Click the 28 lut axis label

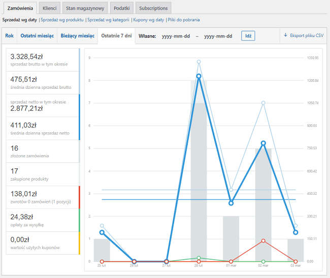tap(199, 266)
